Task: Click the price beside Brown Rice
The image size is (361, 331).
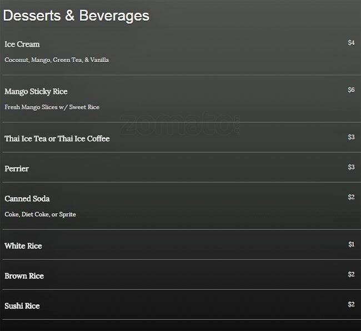Action: 351,274
